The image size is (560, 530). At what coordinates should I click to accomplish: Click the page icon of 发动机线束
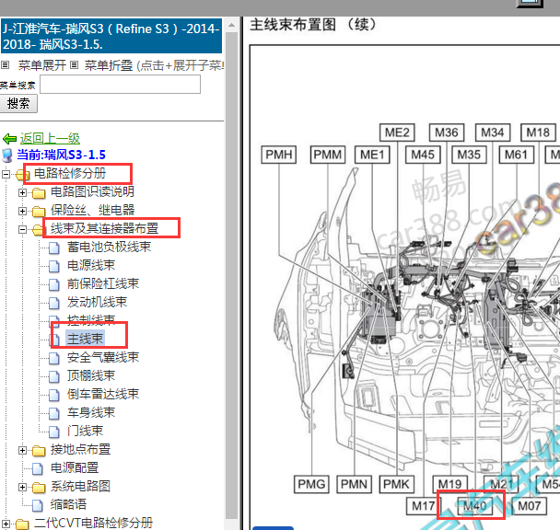coord(54,303)
